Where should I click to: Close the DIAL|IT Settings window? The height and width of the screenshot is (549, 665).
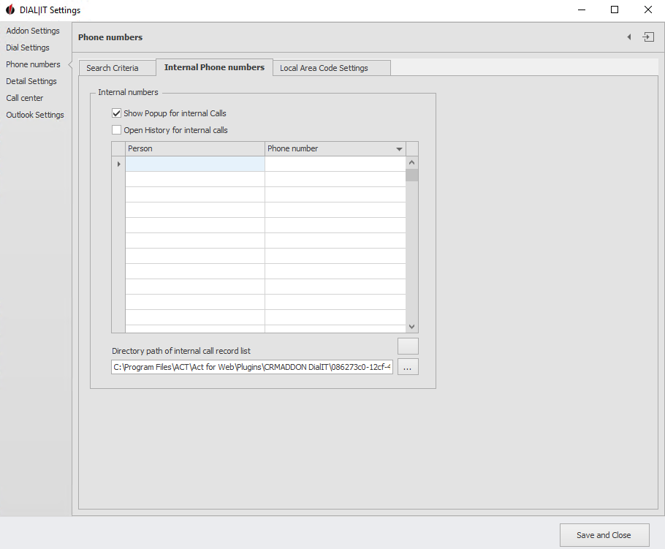647,10
